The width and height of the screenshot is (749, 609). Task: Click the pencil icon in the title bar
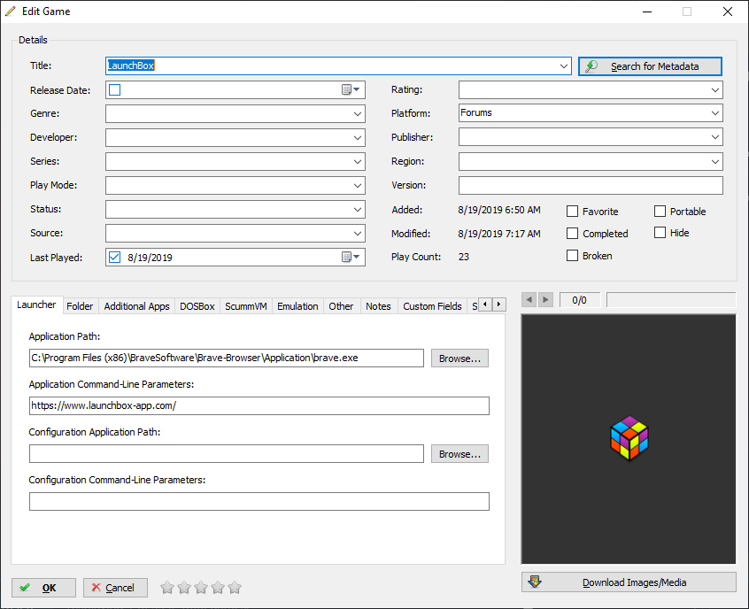(10, 12)
